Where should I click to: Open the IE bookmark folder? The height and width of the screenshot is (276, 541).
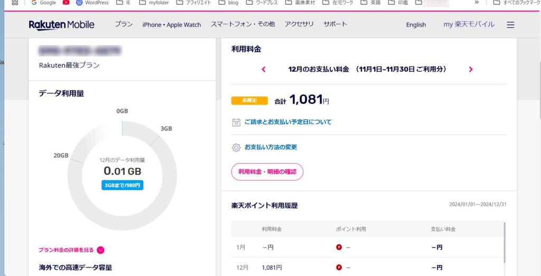click(123, 3)
